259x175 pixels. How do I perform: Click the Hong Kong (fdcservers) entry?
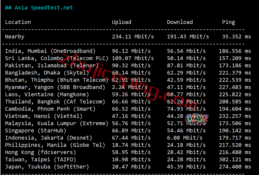(x=40, y=152)
